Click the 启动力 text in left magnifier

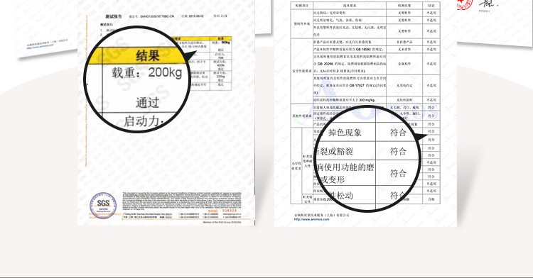tap(144, 121)
